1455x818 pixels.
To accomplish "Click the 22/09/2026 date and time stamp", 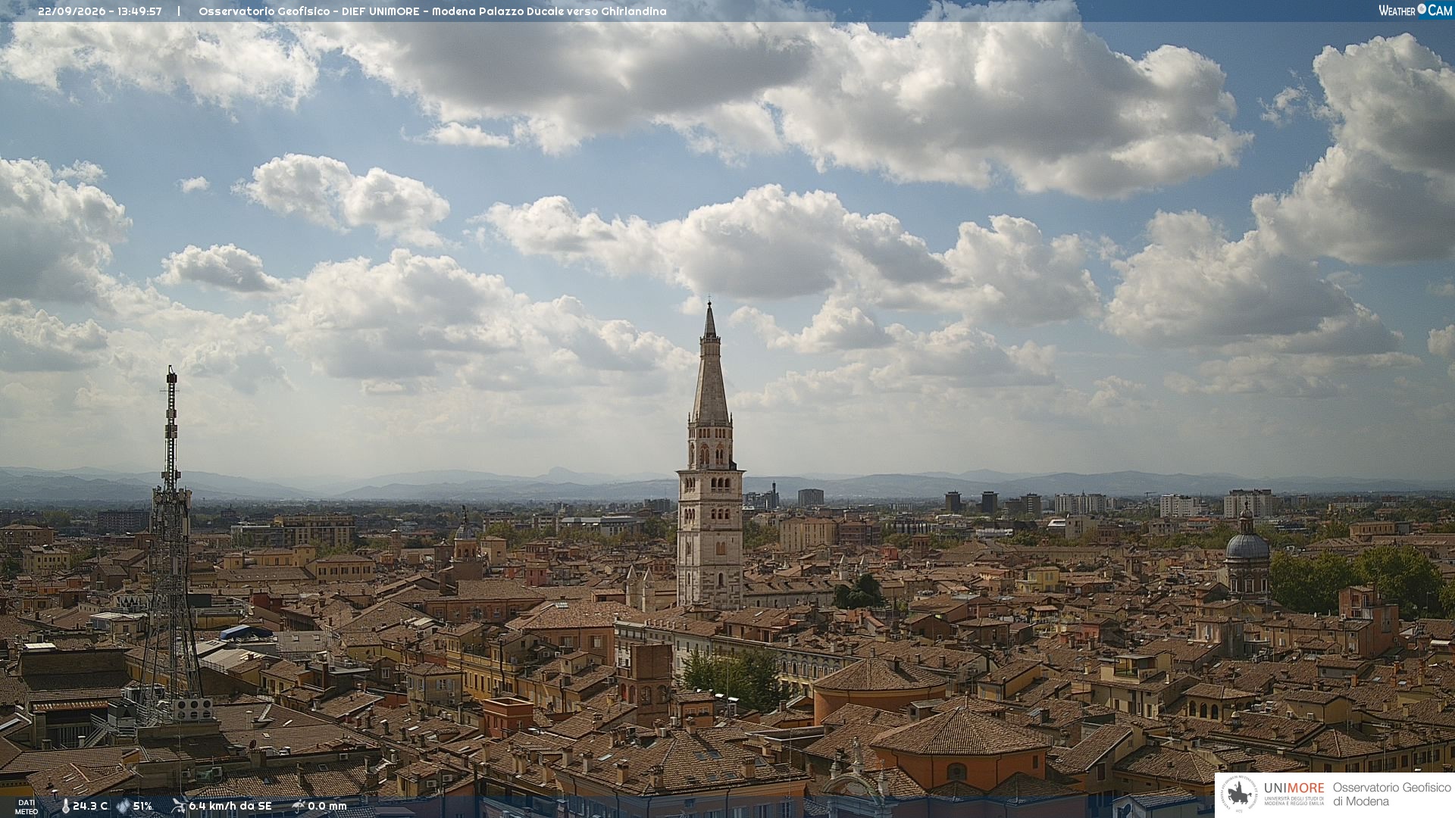I will 100,11.
